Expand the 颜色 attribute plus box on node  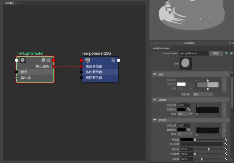pyautogui.click(x=19, y=72)
